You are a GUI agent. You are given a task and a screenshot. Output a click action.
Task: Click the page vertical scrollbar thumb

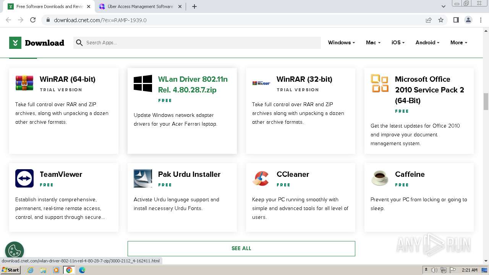pos(486,101)
